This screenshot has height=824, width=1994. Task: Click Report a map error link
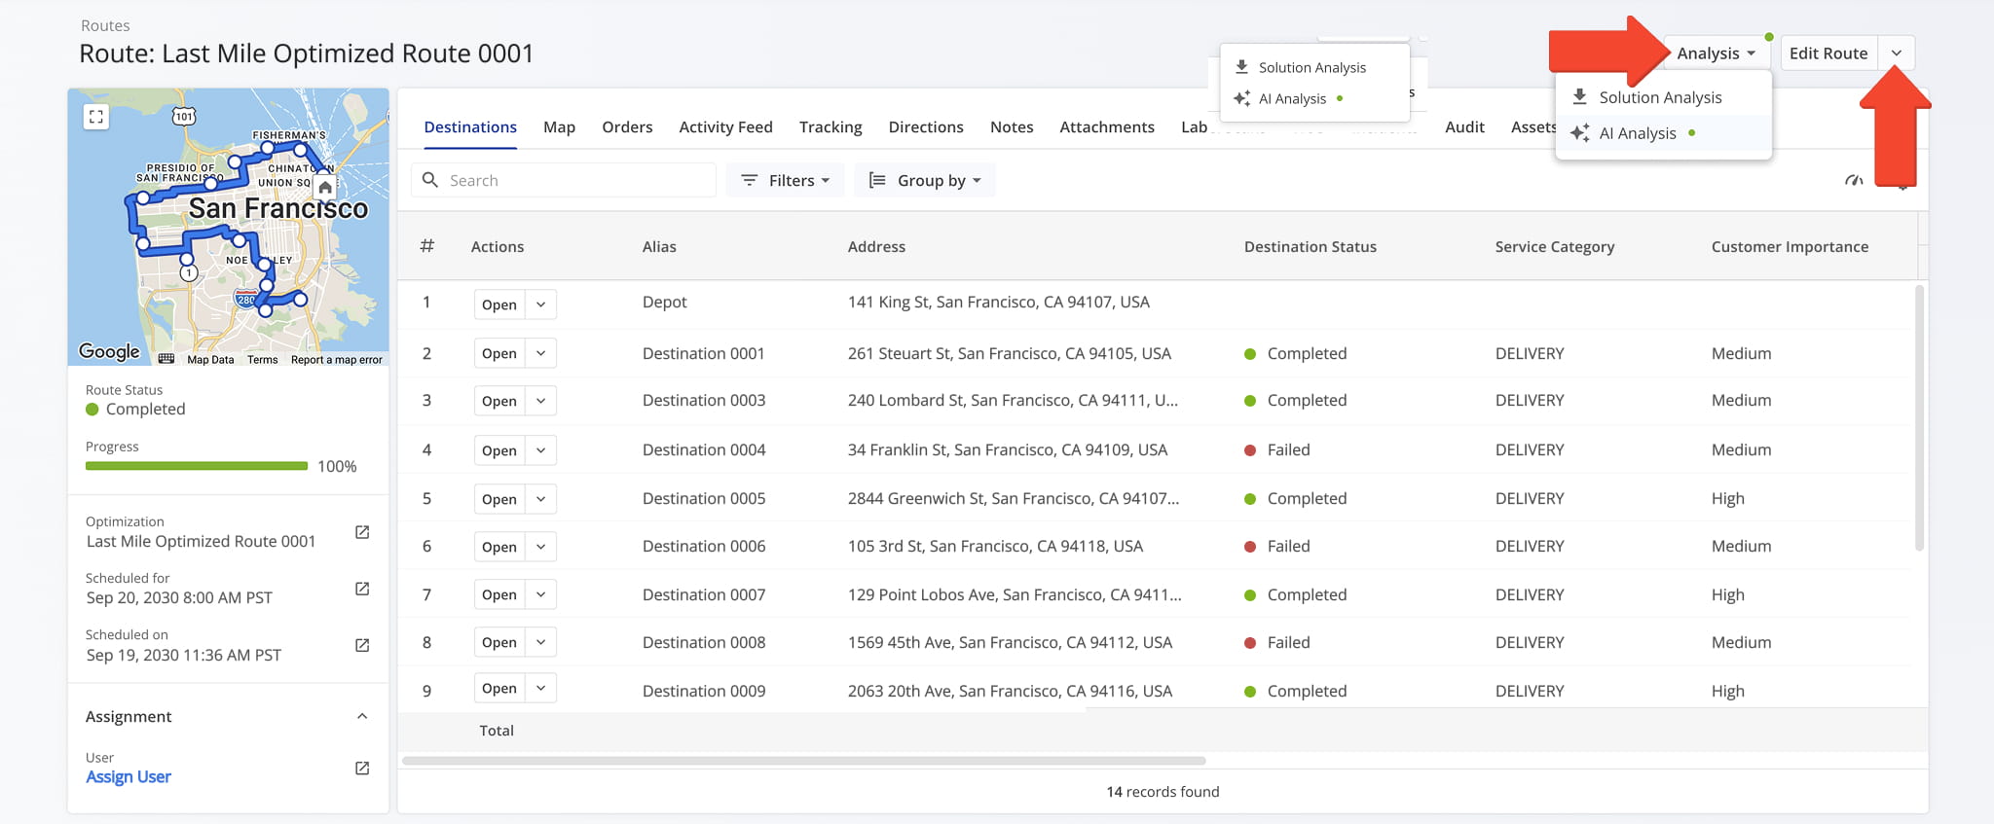coord(336,360)
